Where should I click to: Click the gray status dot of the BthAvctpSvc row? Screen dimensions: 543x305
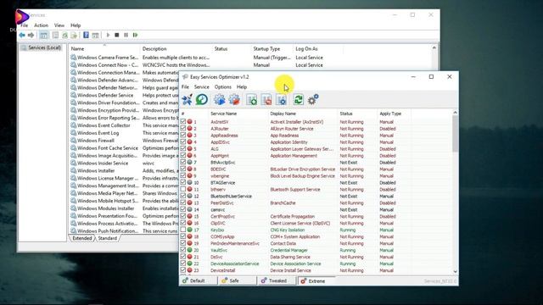point(190,162)
